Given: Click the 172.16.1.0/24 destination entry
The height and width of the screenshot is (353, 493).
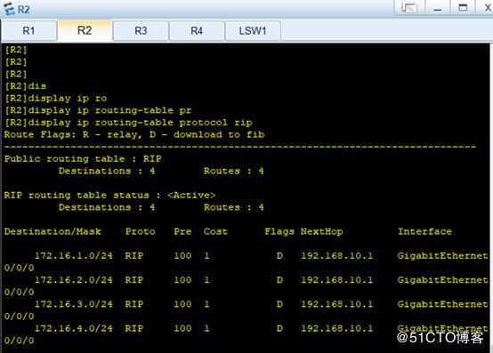Looking at the screenshot, I should pos(74,256).
